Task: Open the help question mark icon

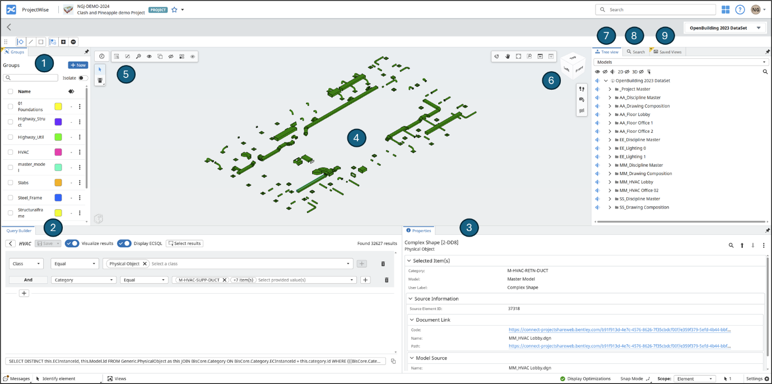Action: [740, 10]
